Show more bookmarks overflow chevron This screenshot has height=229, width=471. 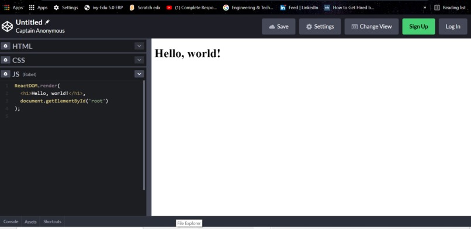(425, 8)
